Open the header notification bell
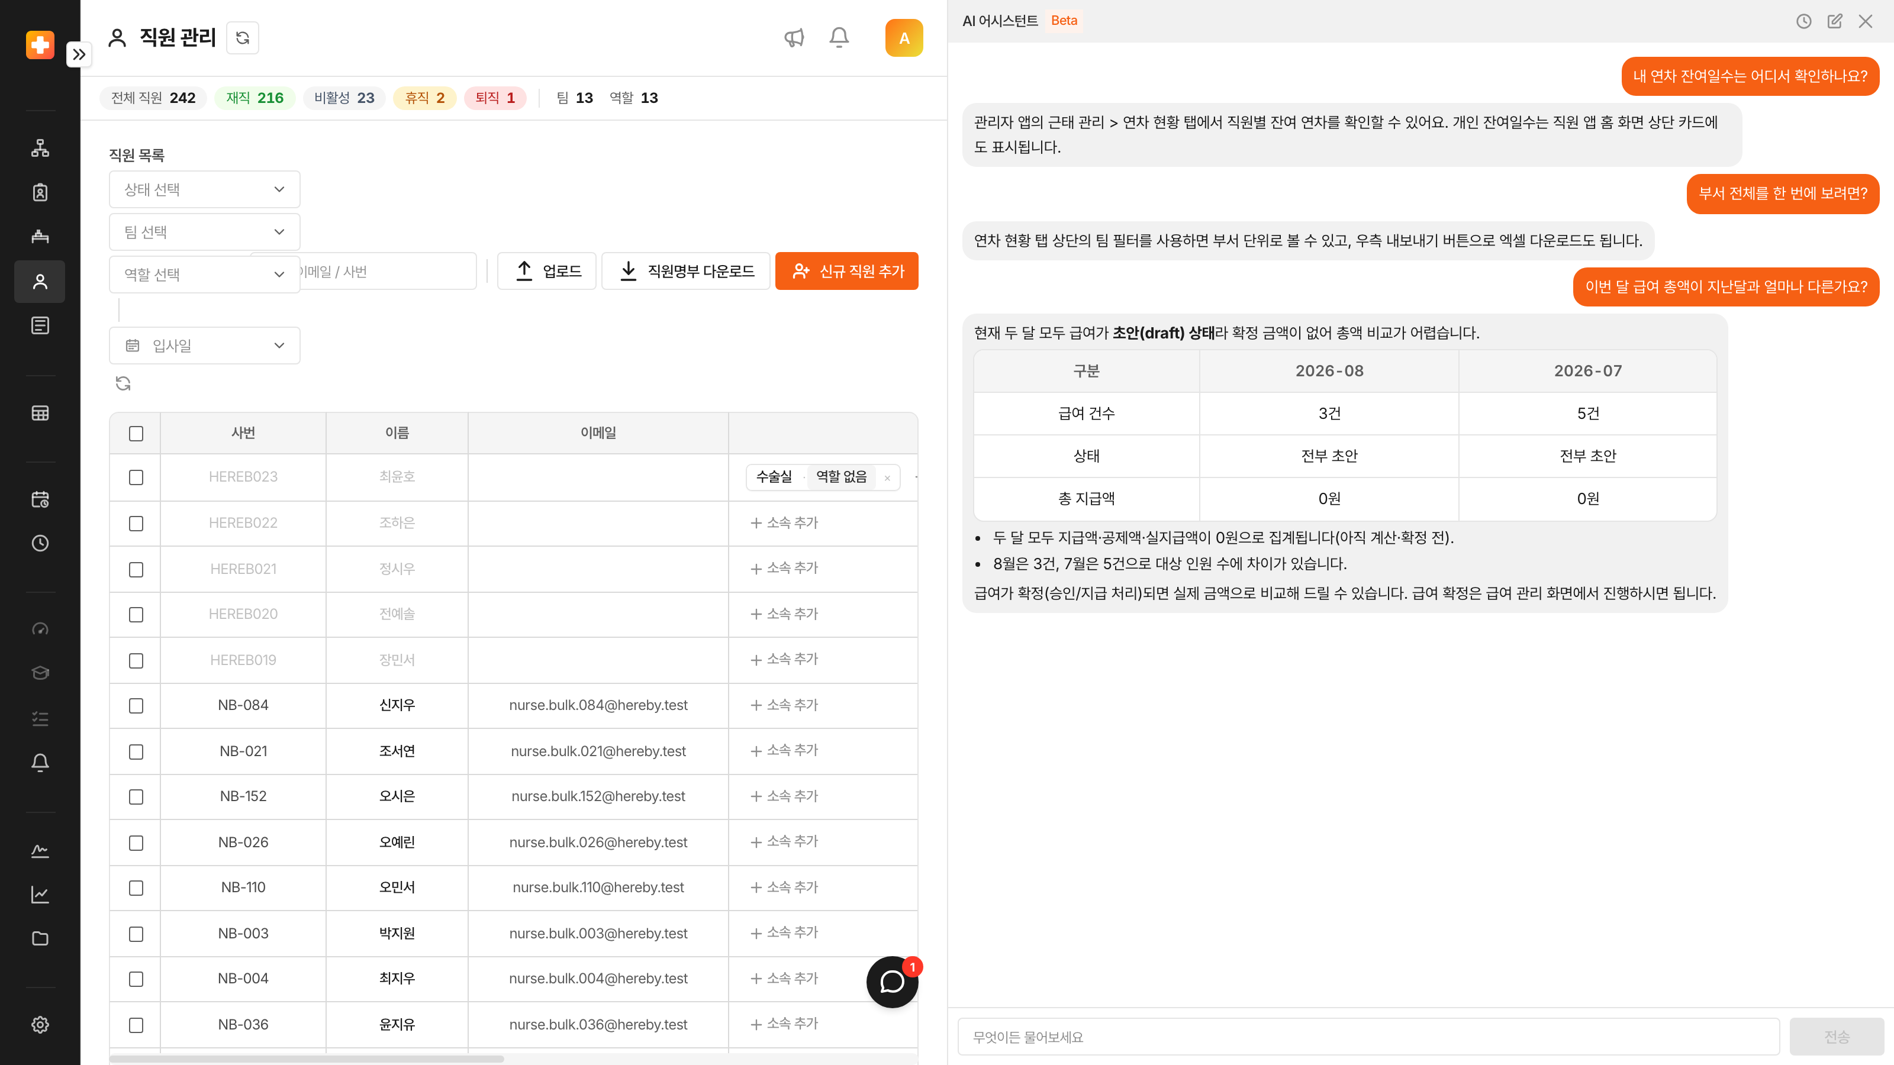This screenshot has height=1065, width=1894. 839,37
